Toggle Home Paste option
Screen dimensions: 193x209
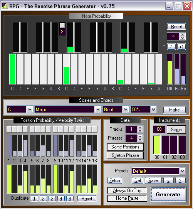pos(127,198)
